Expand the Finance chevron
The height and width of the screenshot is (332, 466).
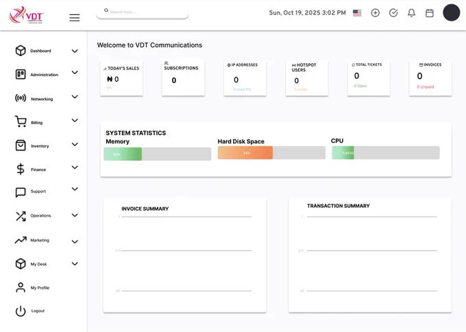coord(75,167)
